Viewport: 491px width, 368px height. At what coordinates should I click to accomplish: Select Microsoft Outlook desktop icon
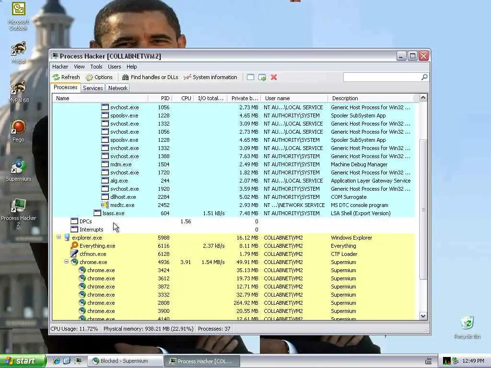tap(19, 16)
